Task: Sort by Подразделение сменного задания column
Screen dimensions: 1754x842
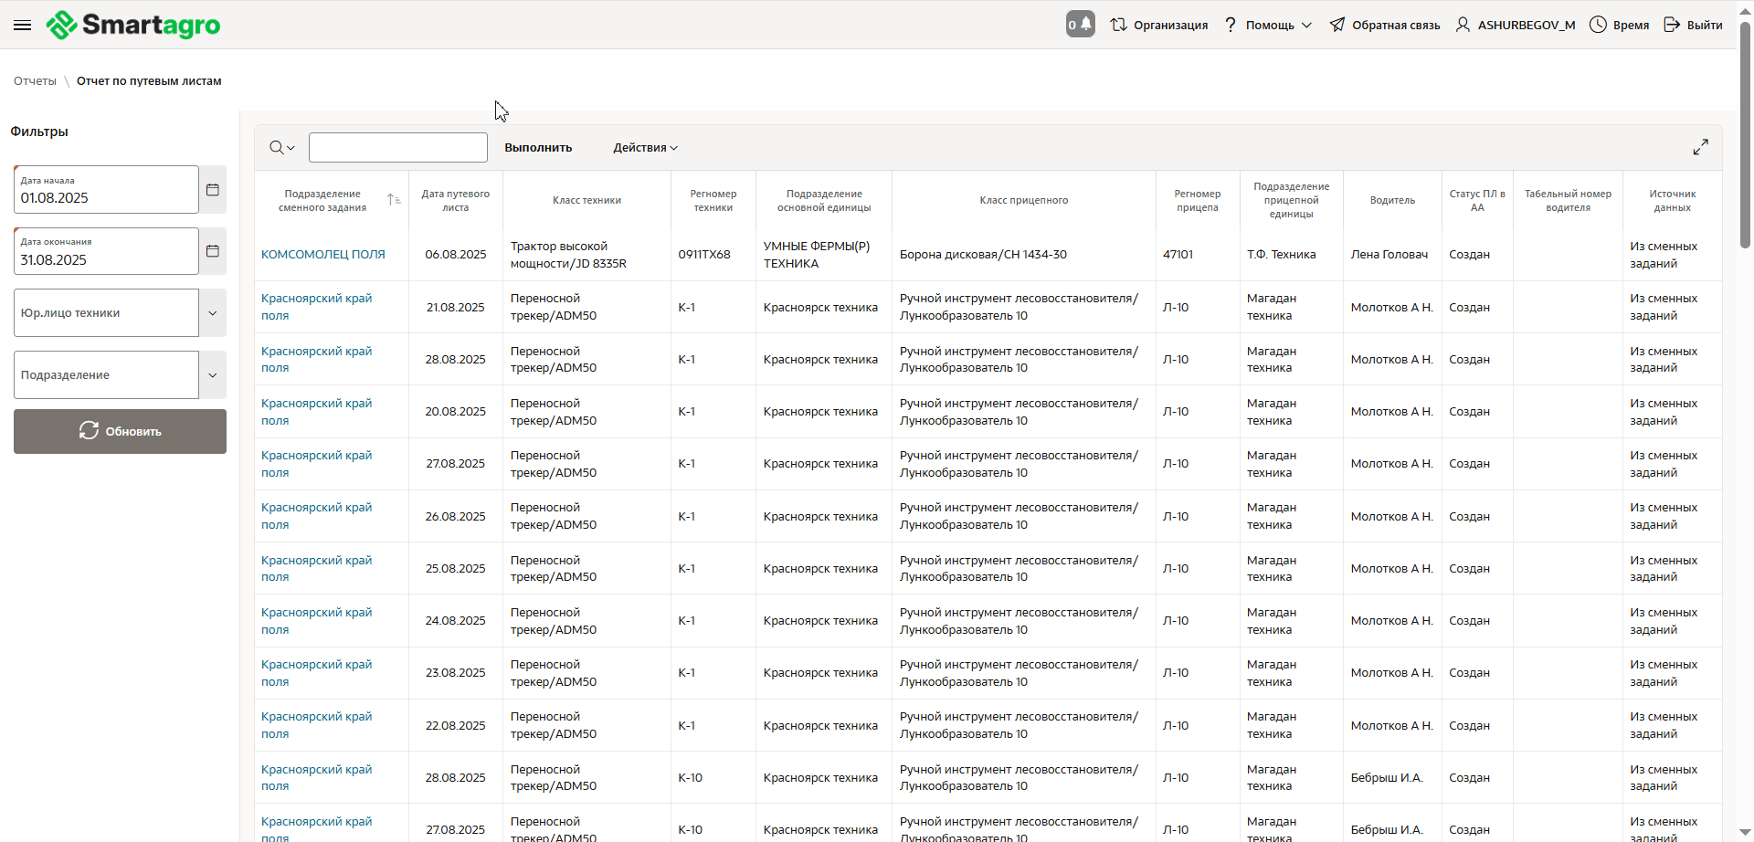Action: pyautogui.click(x=393, y=200)
